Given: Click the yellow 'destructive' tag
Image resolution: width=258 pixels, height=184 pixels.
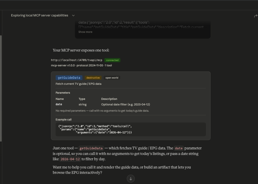Looking at the screenshot, I should (x=93, y=78).
